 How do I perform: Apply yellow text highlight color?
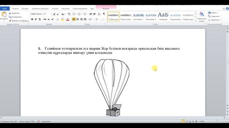pos(63,19)
